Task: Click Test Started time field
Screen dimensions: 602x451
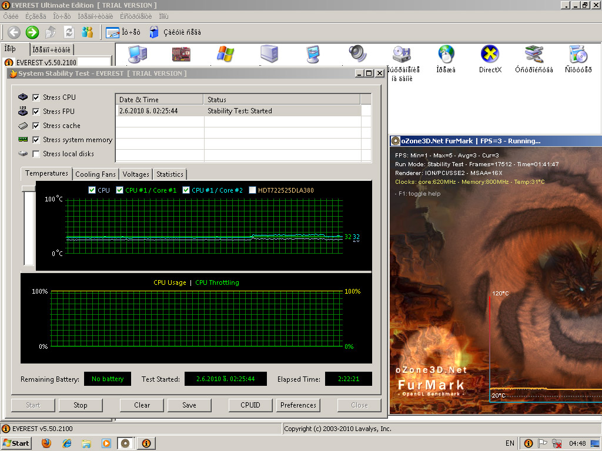Action: [226, 379]
